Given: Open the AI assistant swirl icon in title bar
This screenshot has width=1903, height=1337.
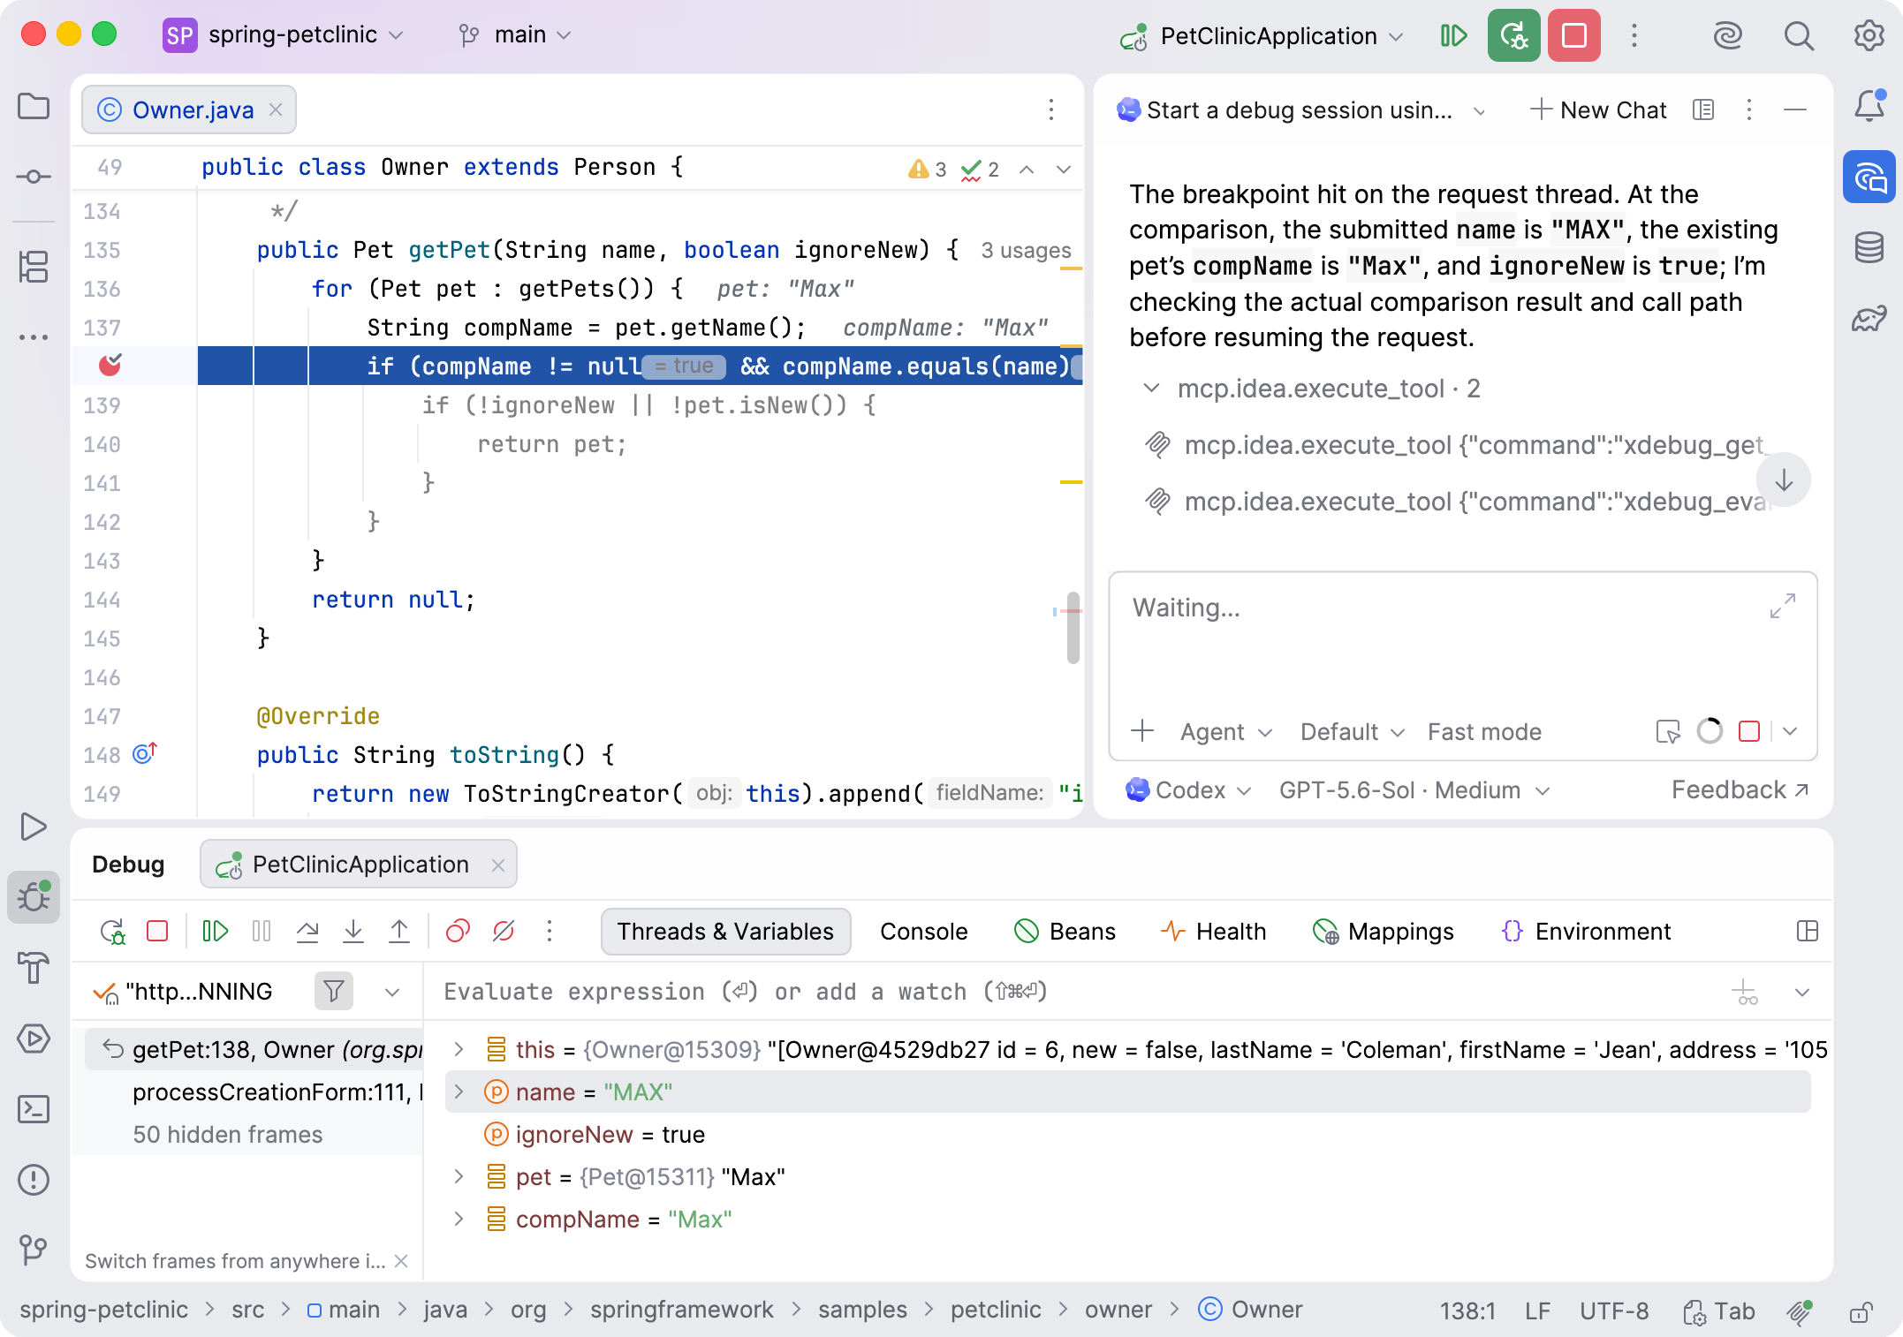Looking at the screenshot, I should pos(1727,35).
